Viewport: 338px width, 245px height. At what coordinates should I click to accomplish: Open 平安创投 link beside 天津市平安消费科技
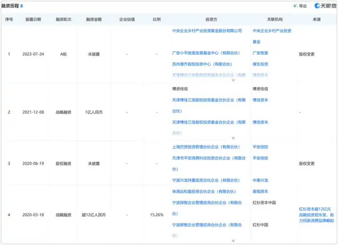(260, 158)
